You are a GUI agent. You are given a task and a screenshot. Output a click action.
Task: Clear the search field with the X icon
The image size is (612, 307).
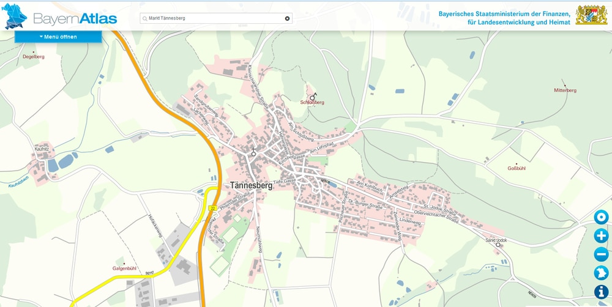click(x=287, y=18)
